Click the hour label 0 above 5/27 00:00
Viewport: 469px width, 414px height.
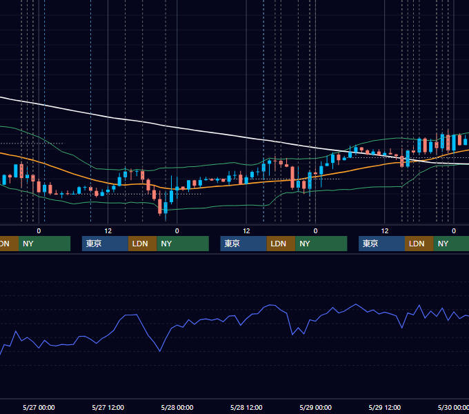click(x=39, y=231)
